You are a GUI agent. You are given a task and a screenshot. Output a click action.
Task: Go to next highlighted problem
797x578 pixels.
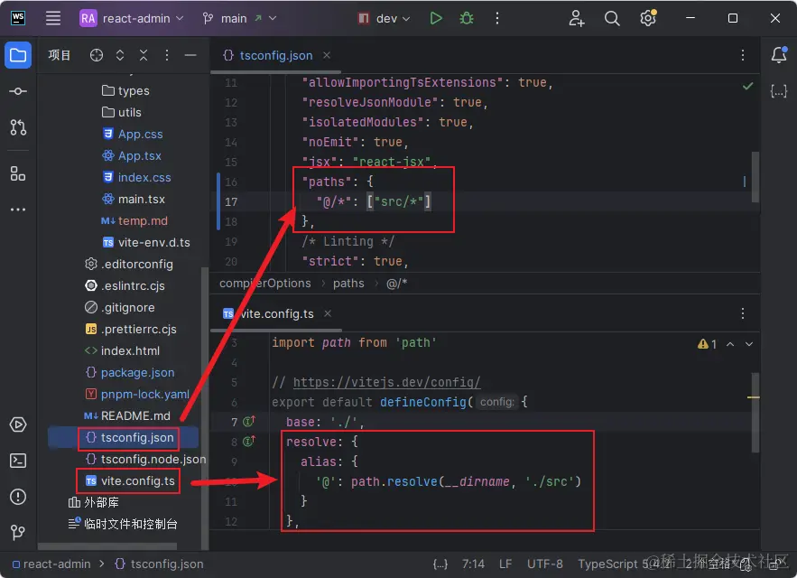tap(749, 344)
